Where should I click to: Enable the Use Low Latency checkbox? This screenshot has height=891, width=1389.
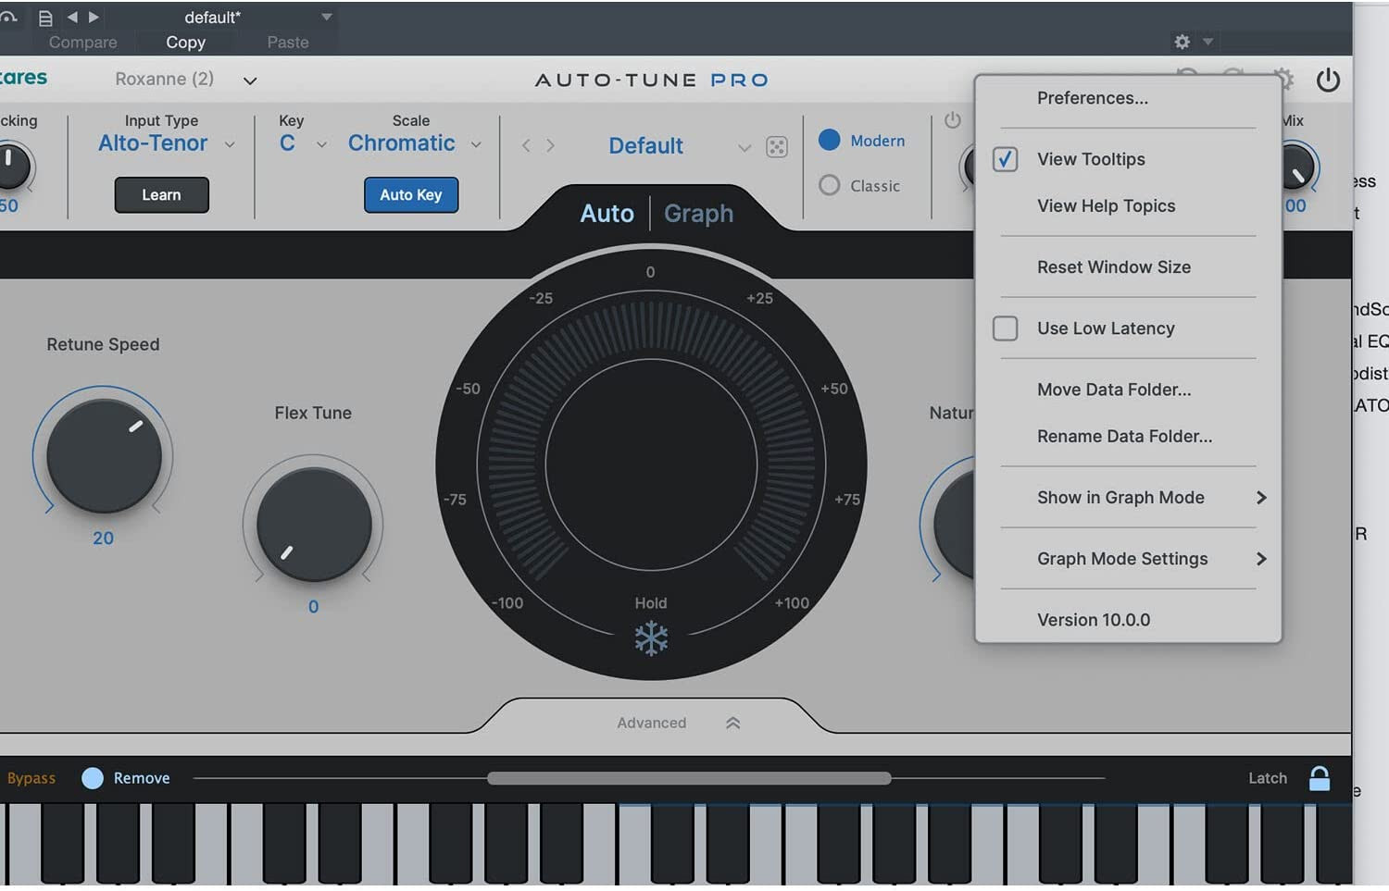pyautogui.click(x=1006, y=328)
